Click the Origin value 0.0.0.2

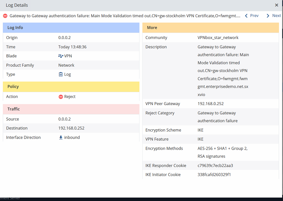(64, 38)
